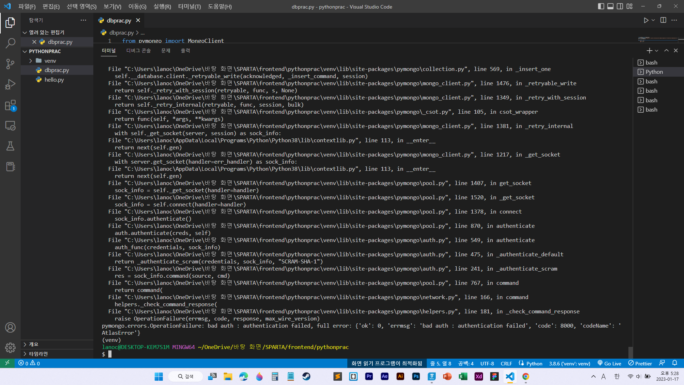Image resolution: width=684 pixels, height=385 pixels.
Task: Close dbprac.py in open editors list
Action: pyautogui.click(x=34, y=42)
